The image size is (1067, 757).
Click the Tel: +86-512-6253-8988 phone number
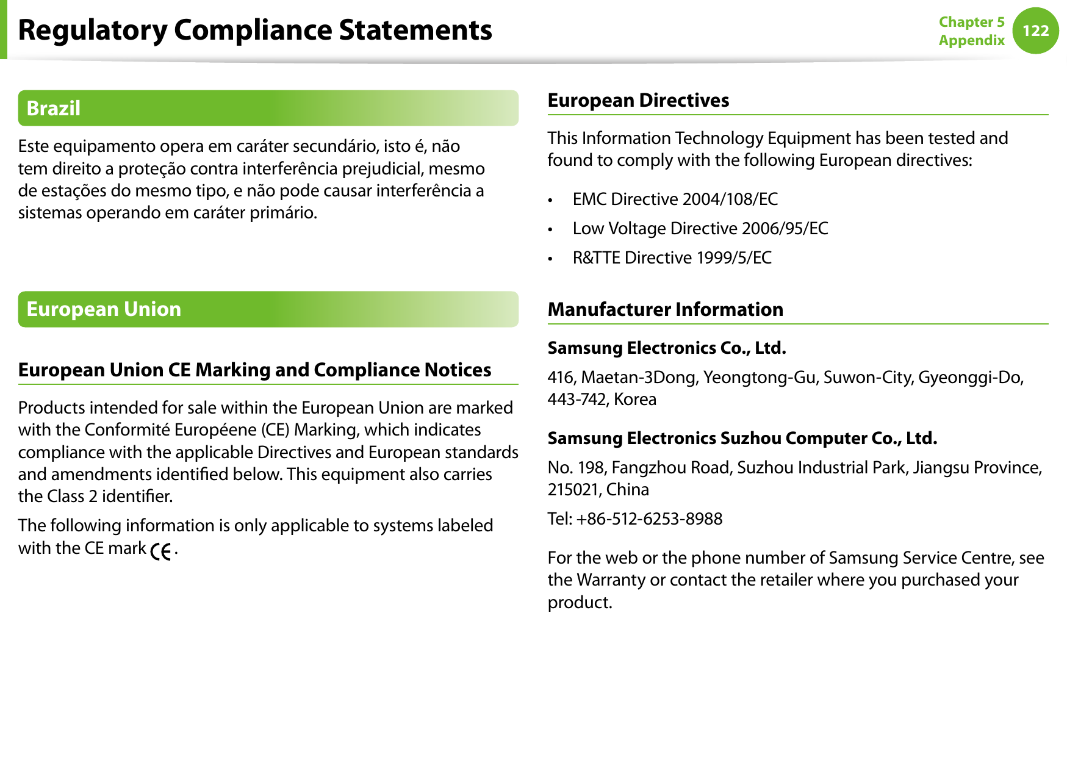click(x=634, y=519)
